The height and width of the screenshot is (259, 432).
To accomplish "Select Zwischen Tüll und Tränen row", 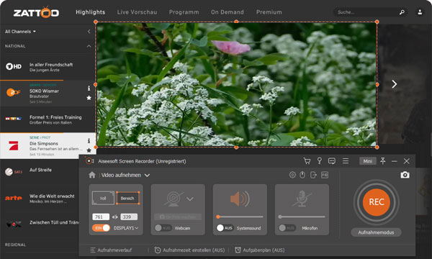I will pyautogui.click(x=40, y=224).
